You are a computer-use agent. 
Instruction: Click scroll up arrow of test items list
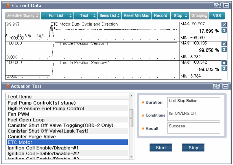(x=131, y=96)
